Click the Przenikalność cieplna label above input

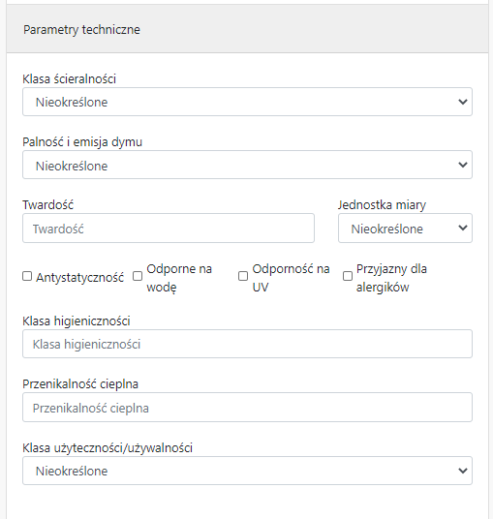coord(80,384)
